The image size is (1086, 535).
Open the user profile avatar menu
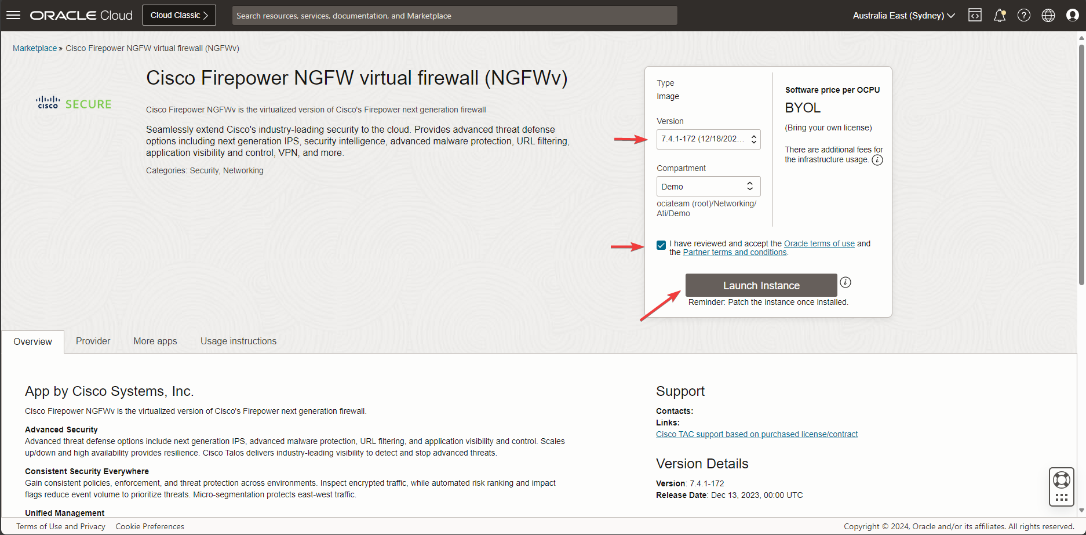point(1073,16)
